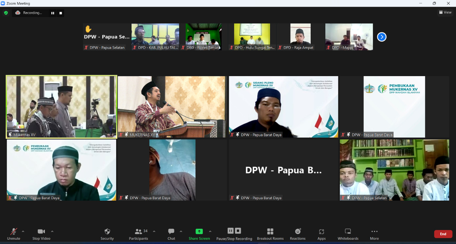This screenshot has width=456, height=244.
Task: Expand the arrow next to Participants
Action: coord(154,231)
